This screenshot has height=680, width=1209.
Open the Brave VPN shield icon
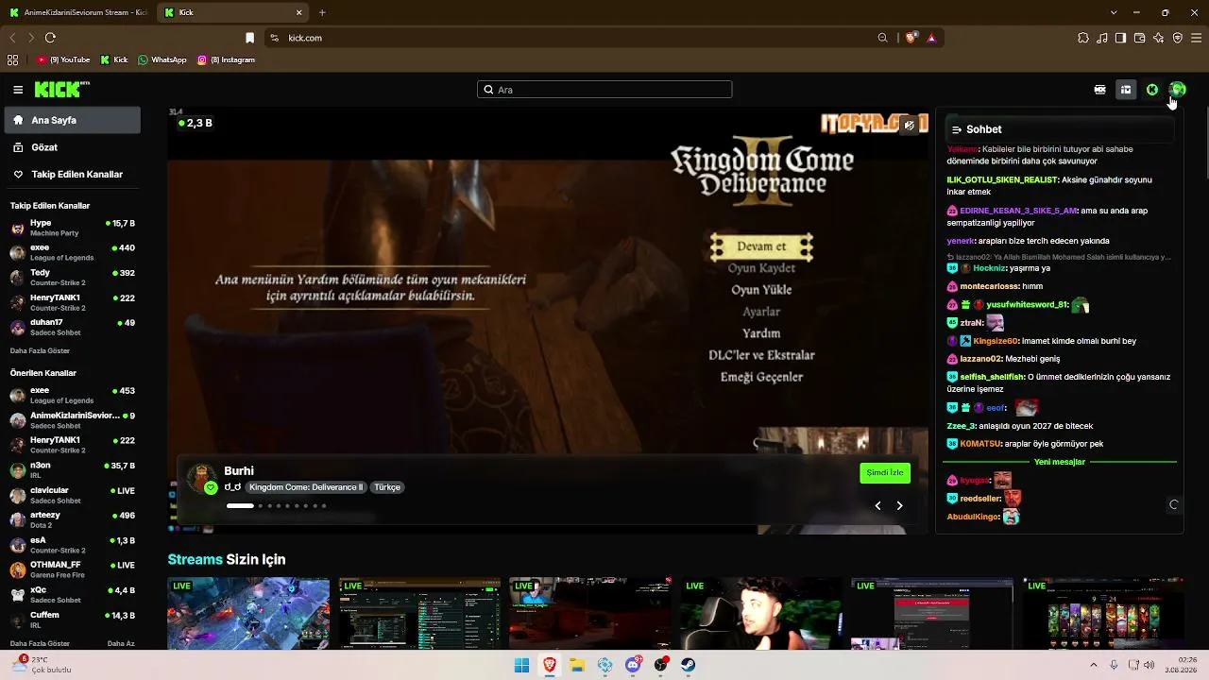[1178, 38]
